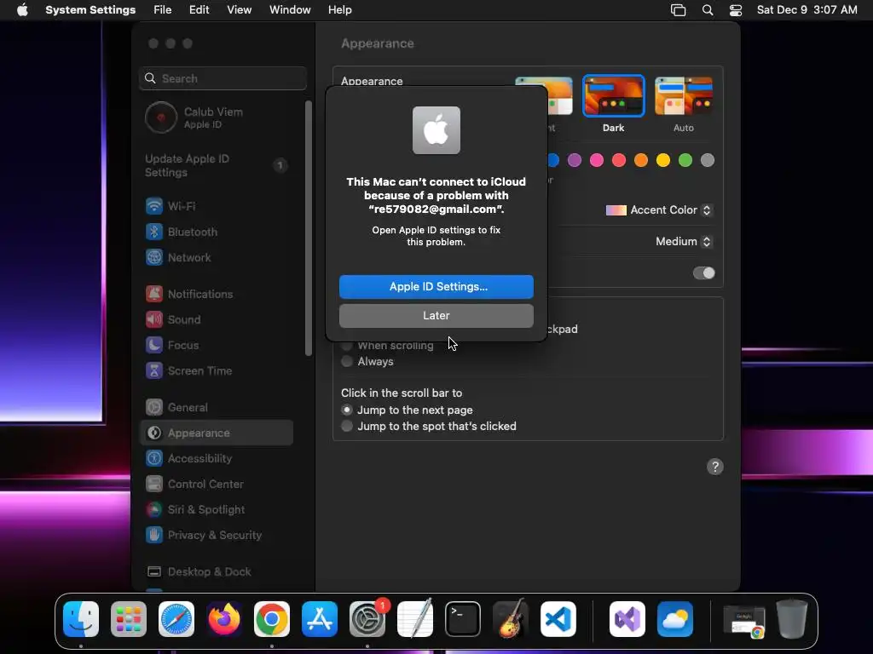Open Bluetooth settings in sidebar
The image size is (873, 654).
(217, 232)
